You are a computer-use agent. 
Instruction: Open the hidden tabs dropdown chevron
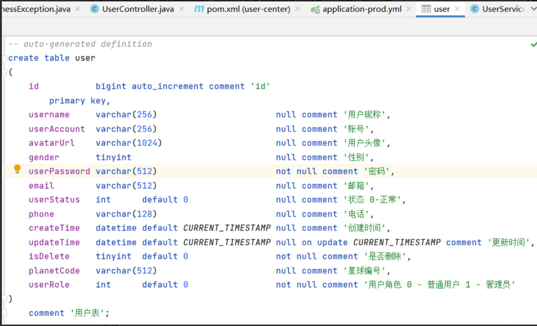[534, 9]
